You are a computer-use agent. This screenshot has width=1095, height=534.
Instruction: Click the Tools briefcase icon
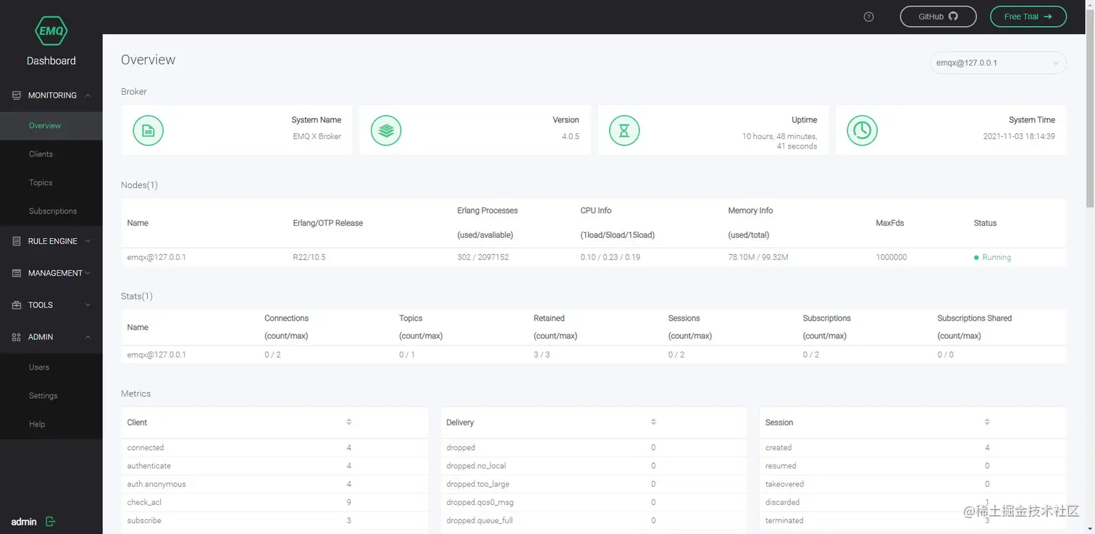click(x=17, y=305)
